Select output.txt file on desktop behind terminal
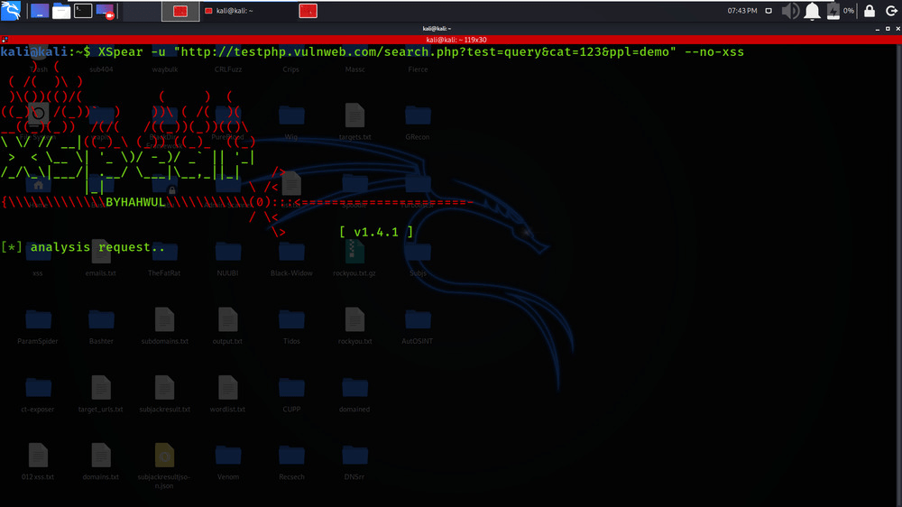 [228, 327]
